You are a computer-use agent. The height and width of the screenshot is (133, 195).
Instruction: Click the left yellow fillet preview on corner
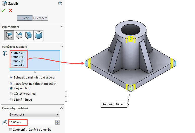(x=89, y=63)
